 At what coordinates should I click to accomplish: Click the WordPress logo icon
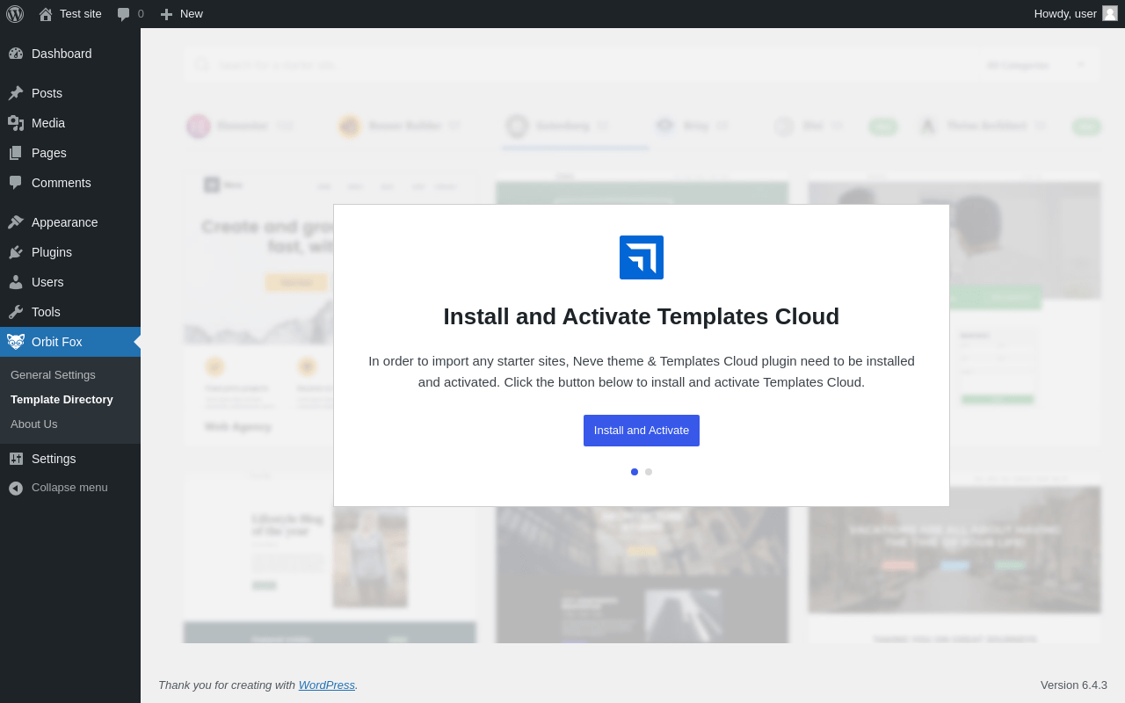[x=15, y=14]
